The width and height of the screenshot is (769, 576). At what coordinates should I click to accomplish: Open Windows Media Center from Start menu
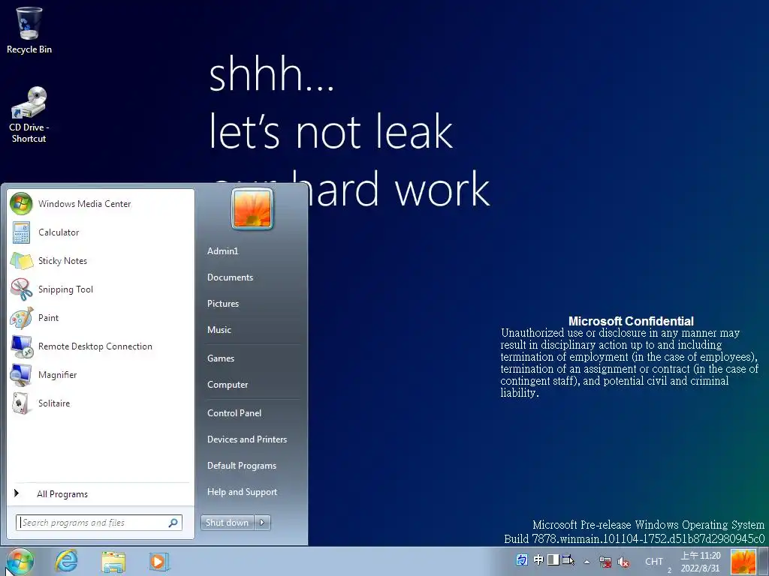tap(101, 204)
